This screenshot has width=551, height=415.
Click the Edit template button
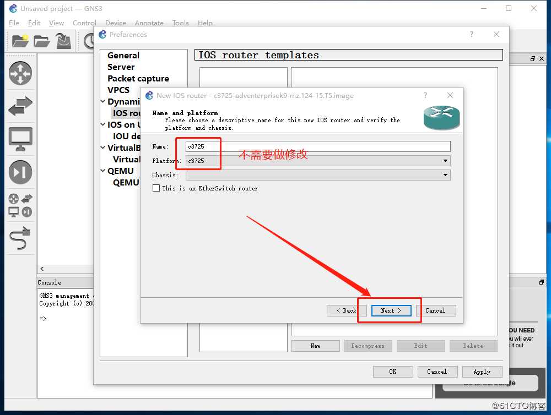click(420, 346)
